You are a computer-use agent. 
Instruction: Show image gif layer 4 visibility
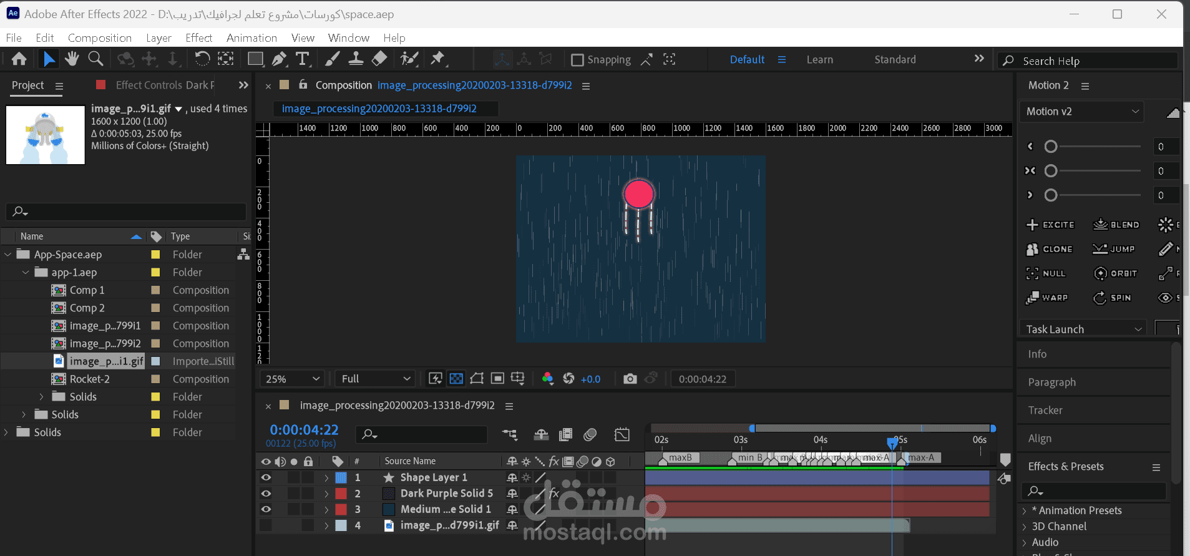tap(266, 525)
